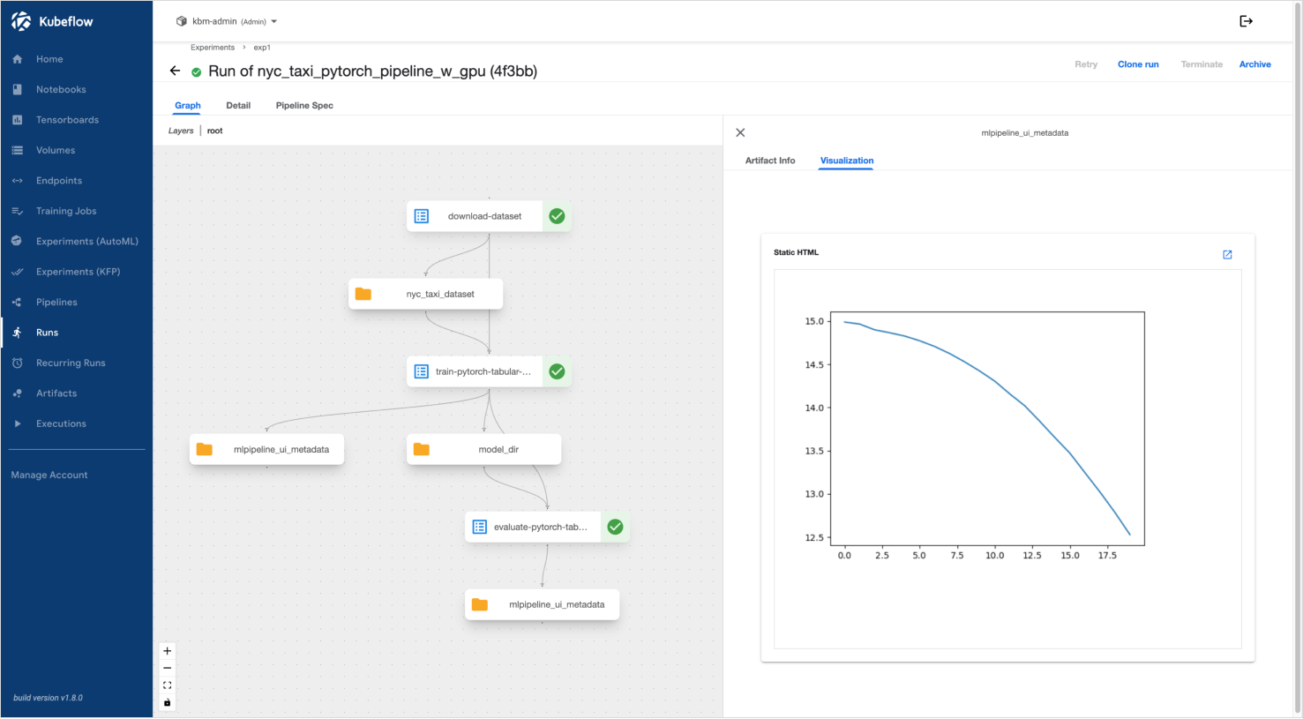Click the Experiments (AutoML) icon
Screen dimensions: 1303x719
[x=17, y=241]
